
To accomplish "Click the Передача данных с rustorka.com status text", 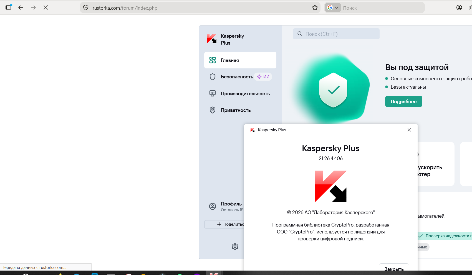I will (x=34, y=268).
